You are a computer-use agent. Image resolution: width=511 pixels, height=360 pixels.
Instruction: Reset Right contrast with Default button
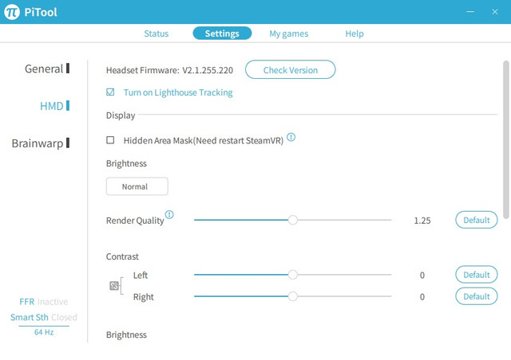point(476,296)
